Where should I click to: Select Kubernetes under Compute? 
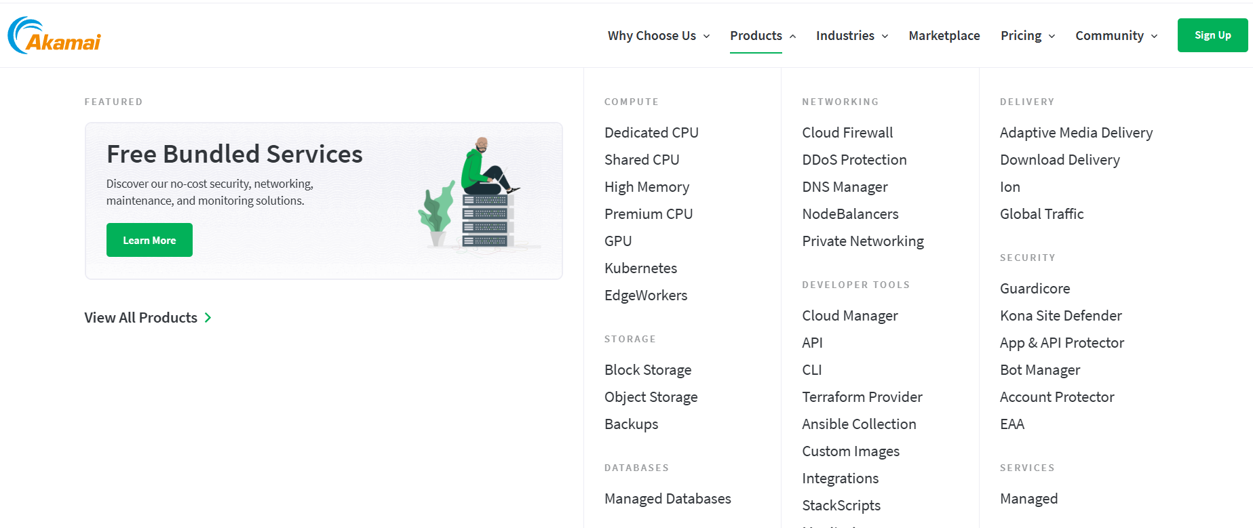pos(640,268)
